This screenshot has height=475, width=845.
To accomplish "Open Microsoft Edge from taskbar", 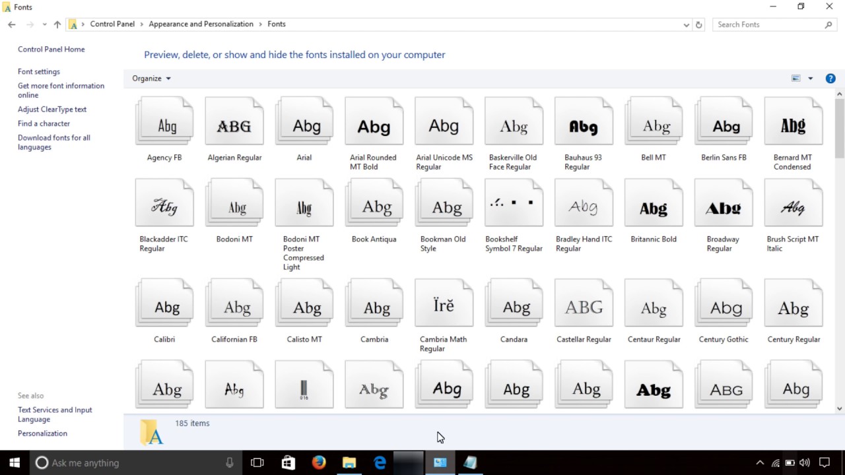I will pyautogui.click(x=380, y=462).
